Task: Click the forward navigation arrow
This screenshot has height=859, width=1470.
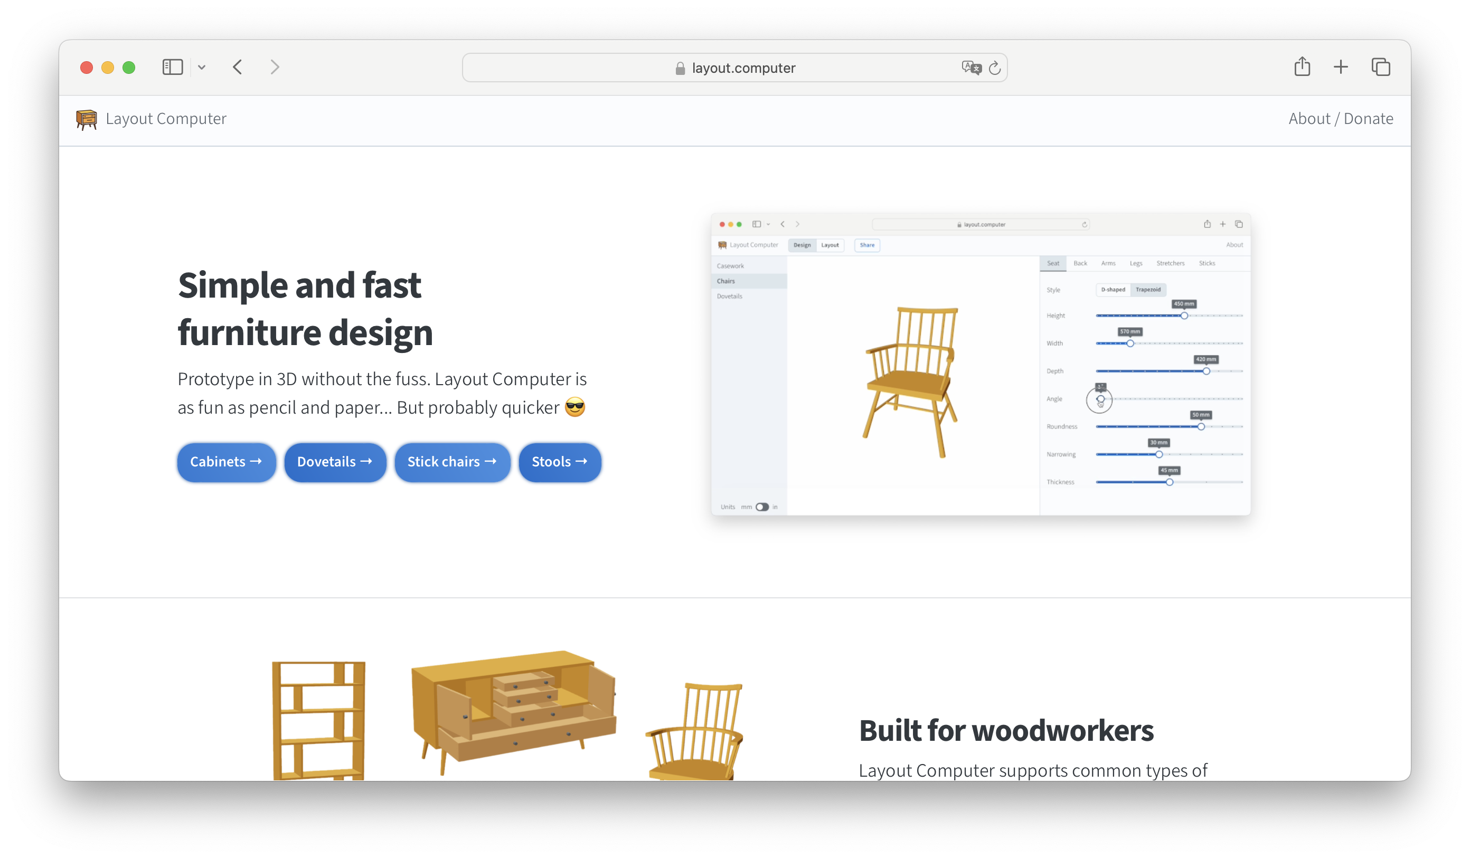Action: [275, 67]
